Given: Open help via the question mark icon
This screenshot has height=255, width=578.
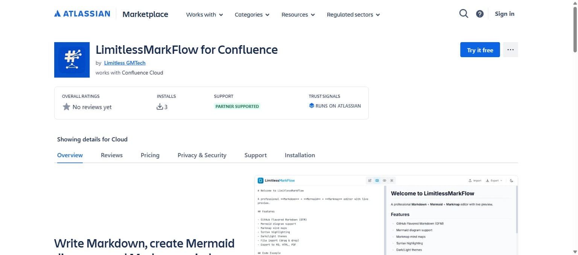Looking at the screenshot, I should (480, 14).
